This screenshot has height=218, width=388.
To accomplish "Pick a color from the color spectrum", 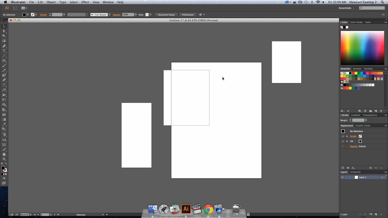I will pyautogui.click(x=362, y=48).
